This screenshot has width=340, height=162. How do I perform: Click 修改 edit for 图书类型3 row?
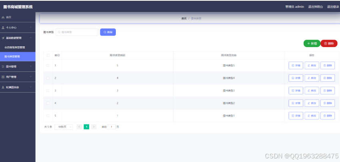312,91
